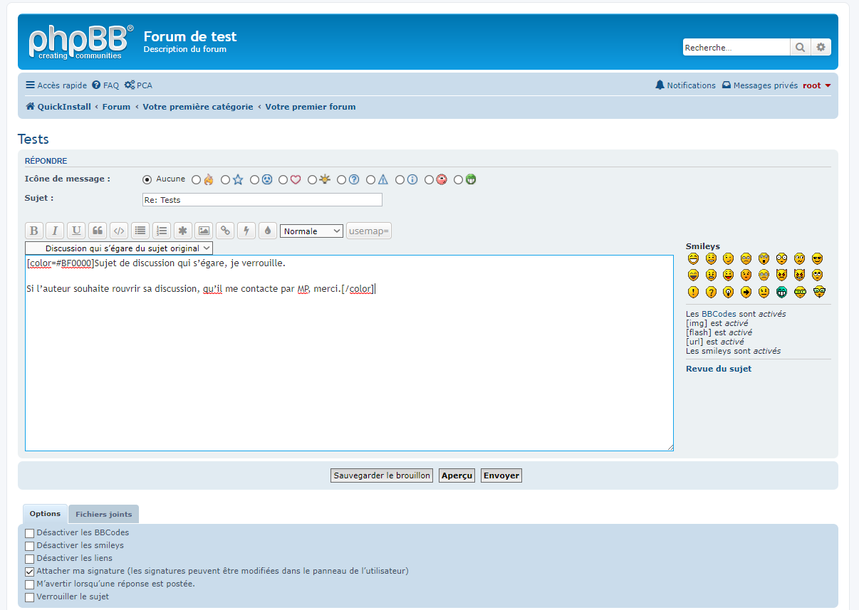Toggle bold formatting in the editor
This screenshot has height=610, width=859.
[33, 231]
